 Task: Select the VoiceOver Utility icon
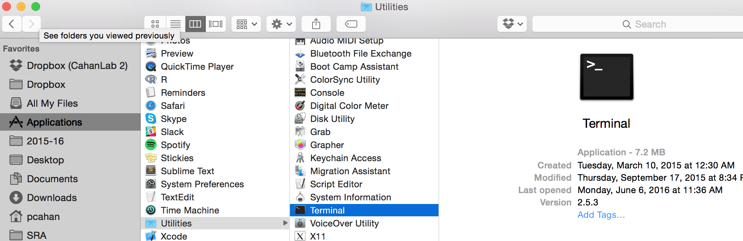[300, 223]
